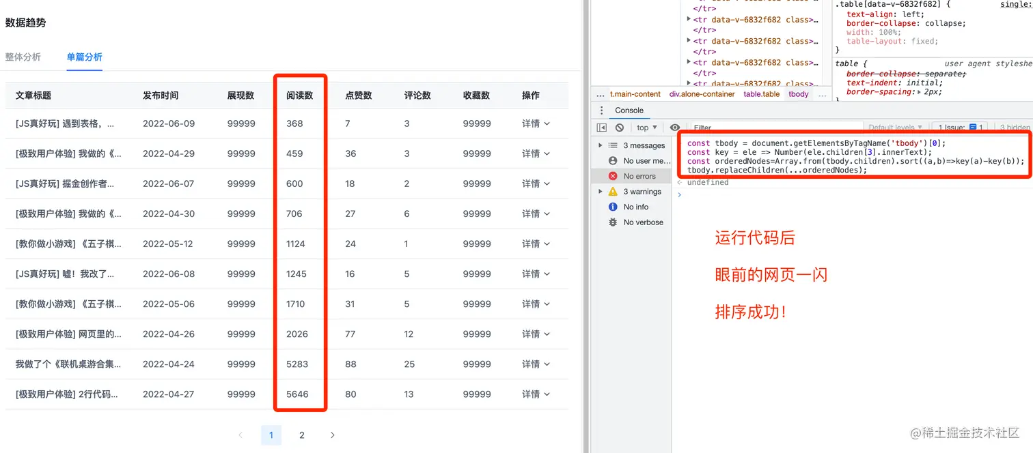The height and width of the screenshot is (453, 1033).
Task: Click the 点赞数 column header
Action: [x=359, y=96]
